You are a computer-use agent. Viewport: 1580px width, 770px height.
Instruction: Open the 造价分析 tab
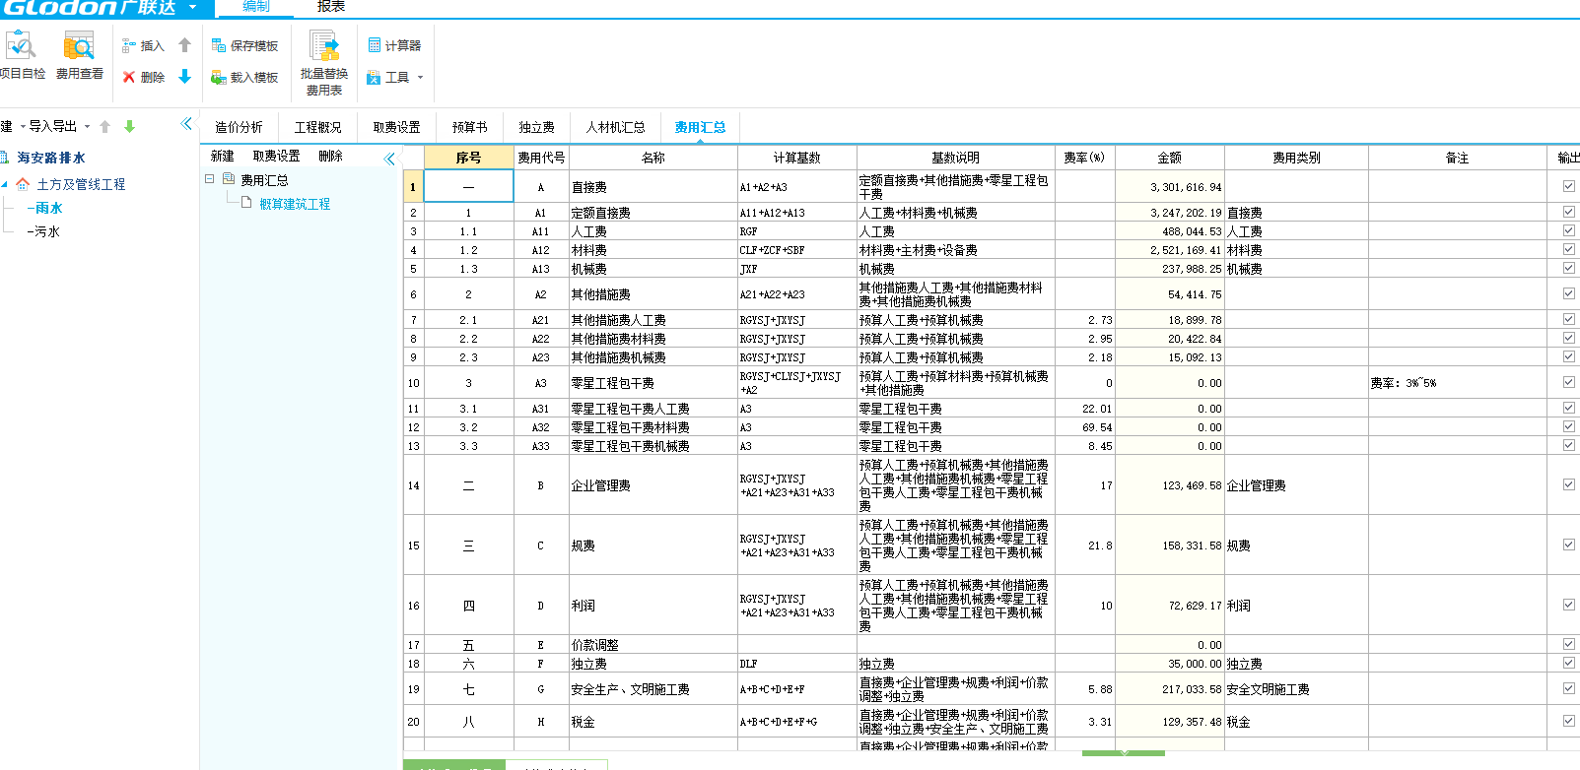tap(239, 127)
